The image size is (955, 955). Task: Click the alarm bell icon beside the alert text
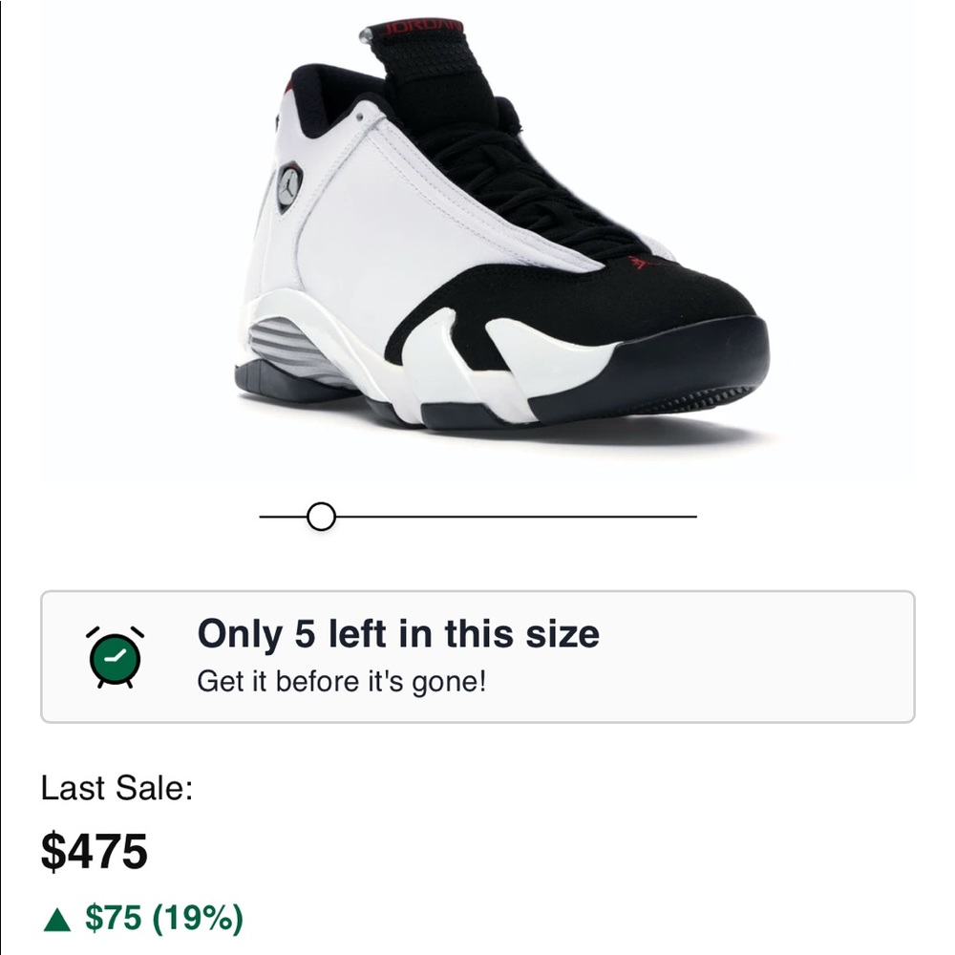(114, 657)
